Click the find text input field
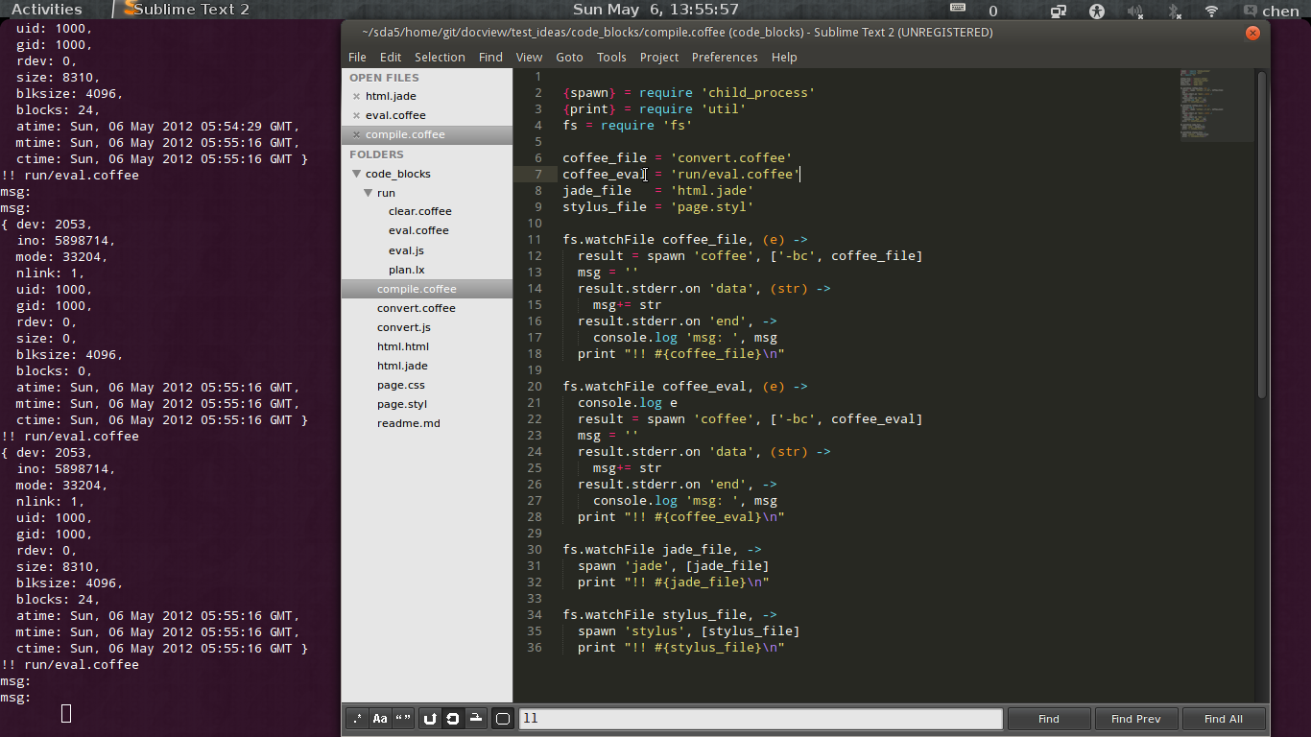This screenshot has height=737, width=1311. pos(760,719)
